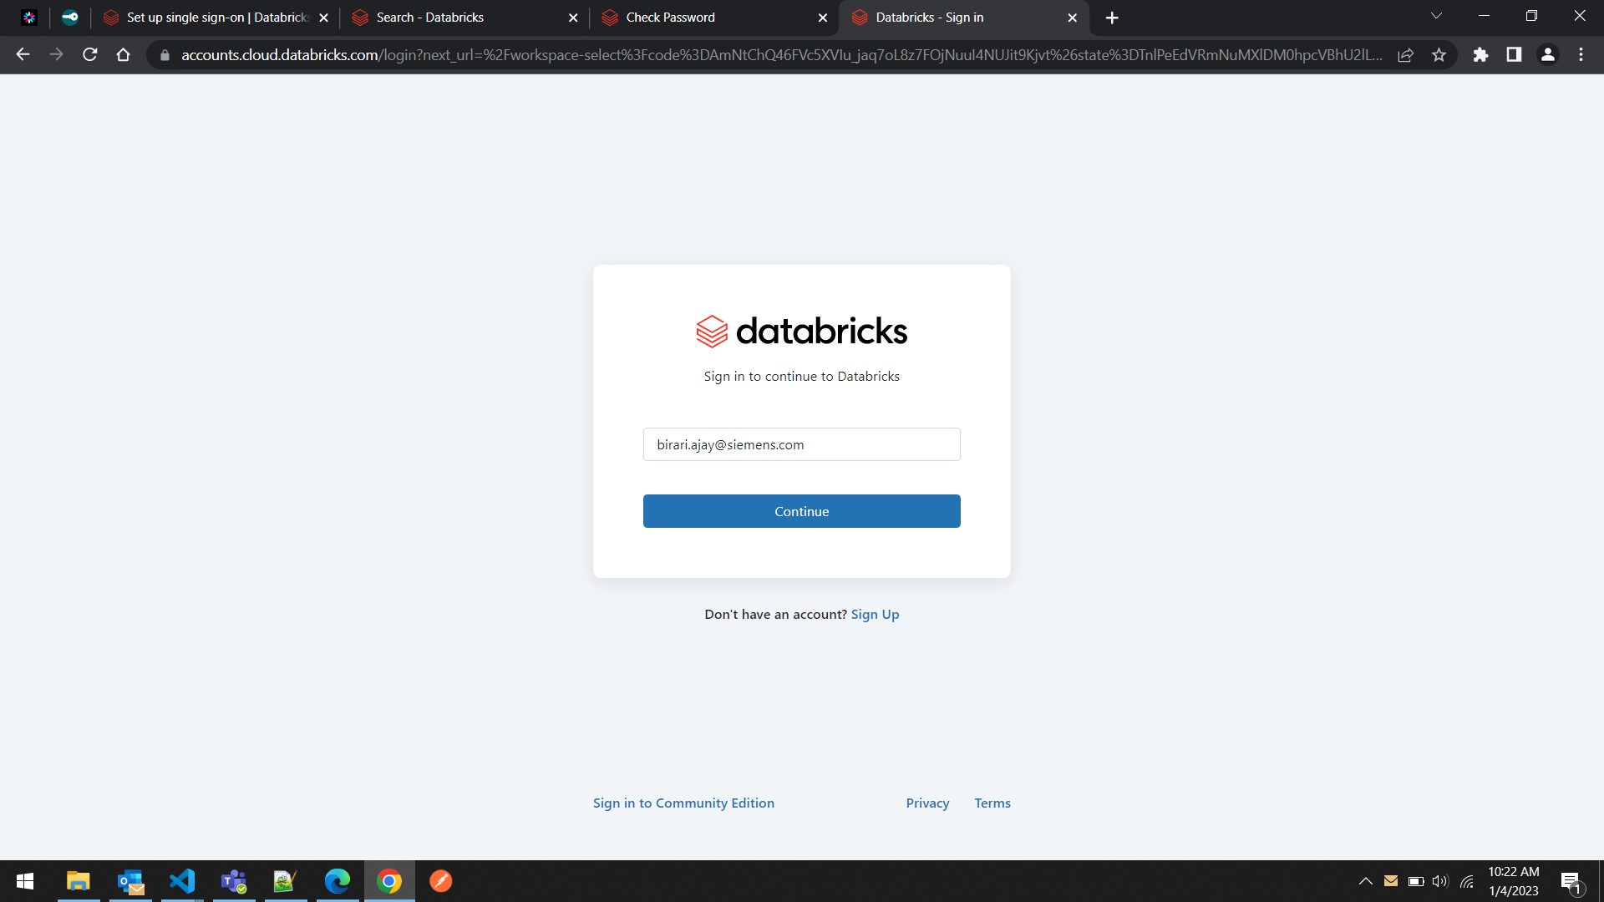
Task: Open the Sign Up link
Action: click(875, 614)
